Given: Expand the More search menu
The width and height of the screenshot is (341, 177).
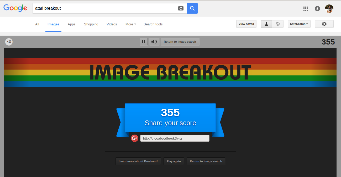Looking at the screenshot, I should (x=131, y=24).
